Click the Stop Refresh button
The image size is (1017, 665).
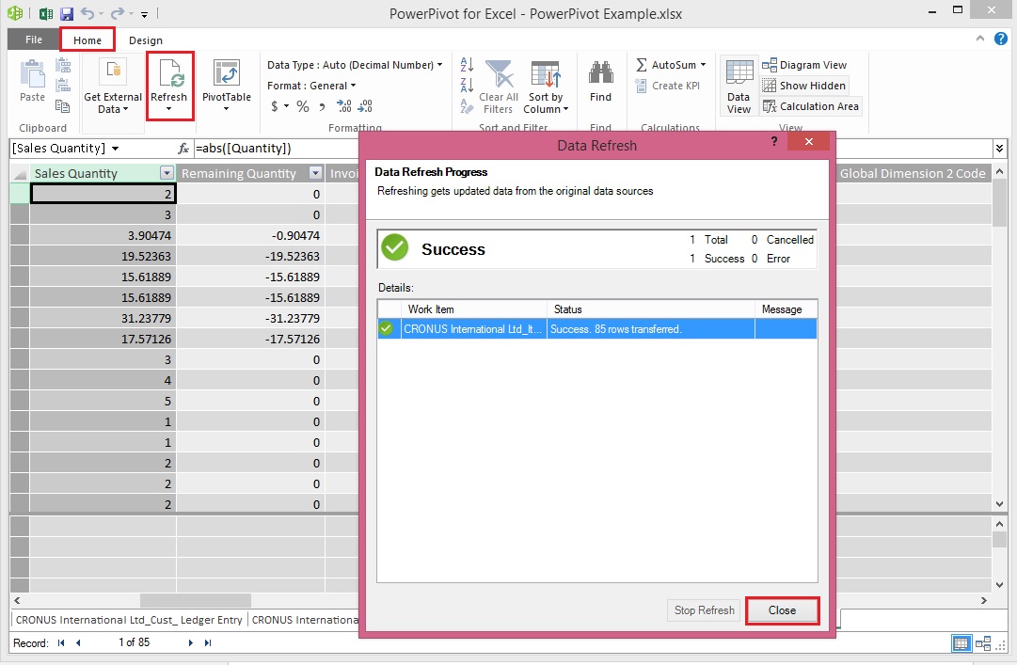click(x=703, y=610)
